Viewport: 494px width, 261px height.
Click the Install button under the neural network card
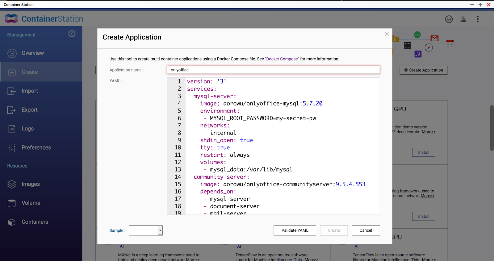[x=424, y=217]
